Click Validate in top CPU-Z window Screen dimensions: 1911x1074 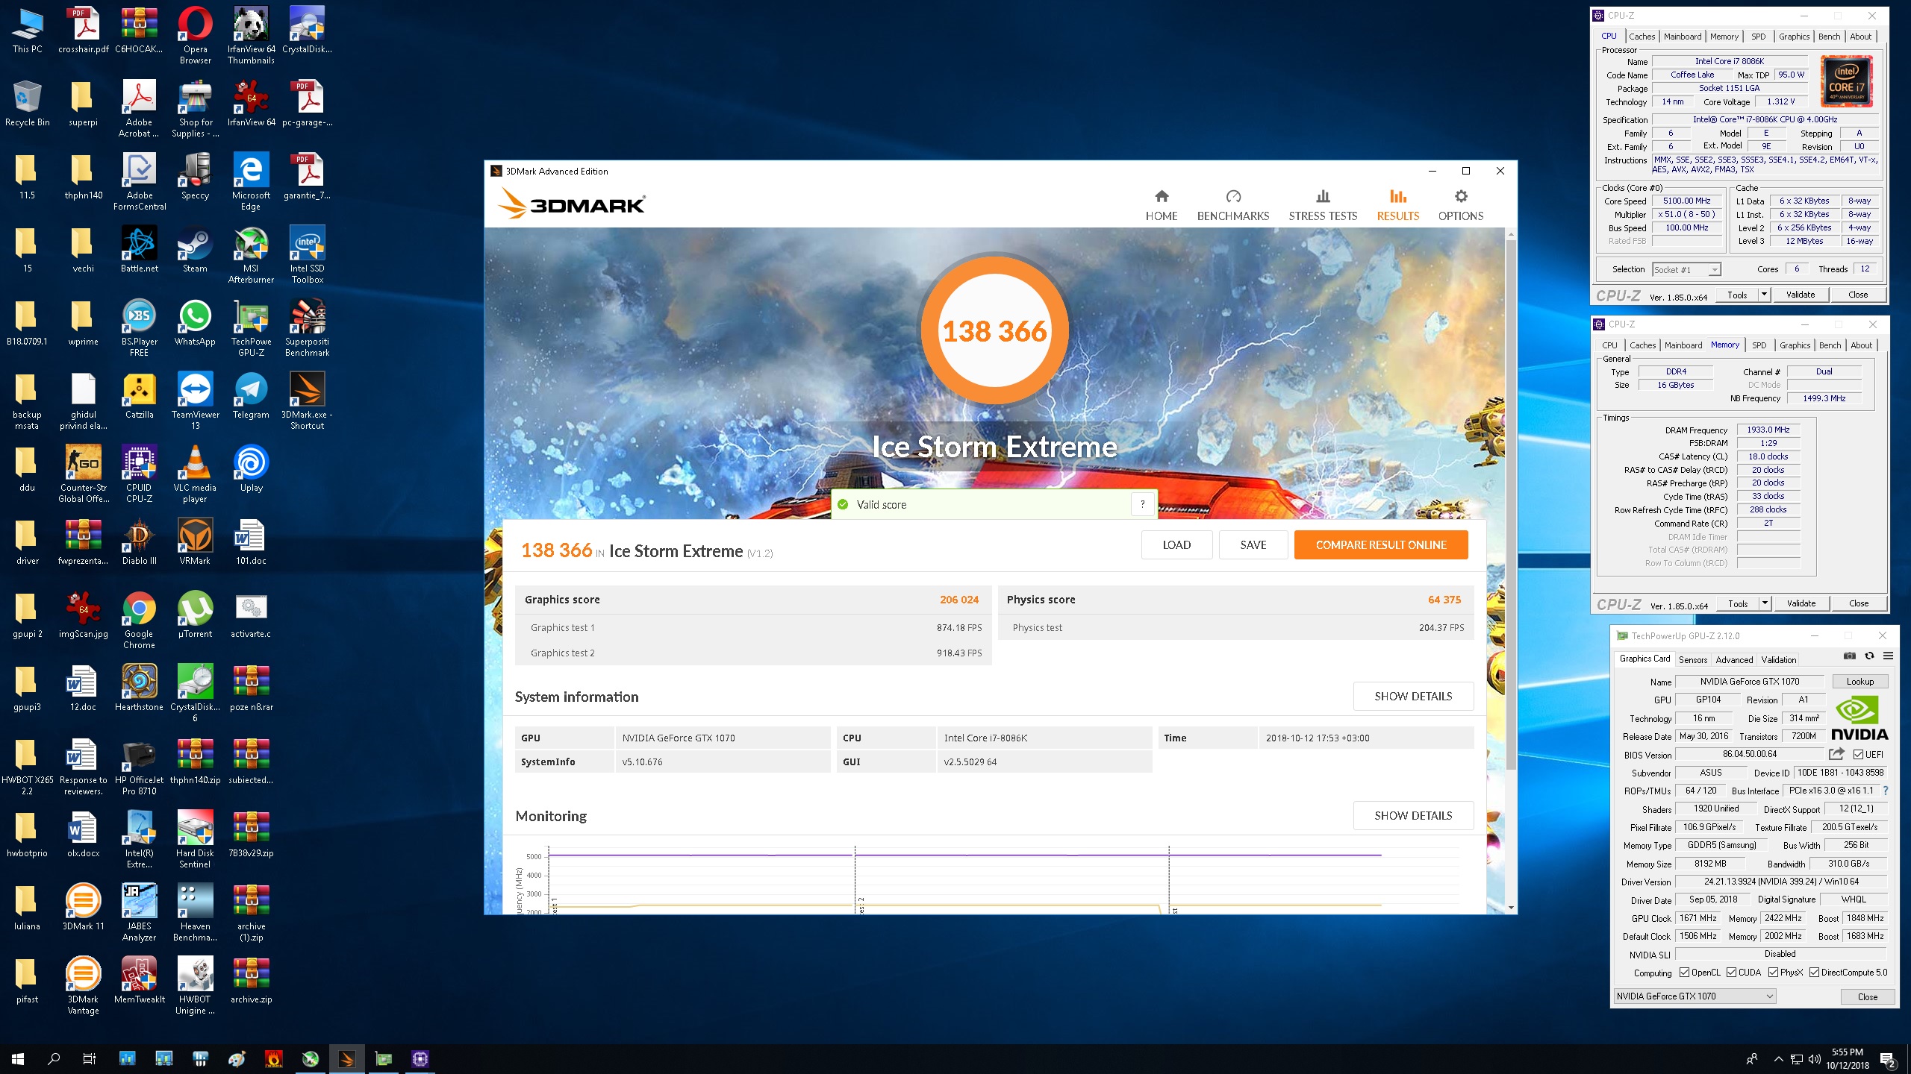click(x=1801, y=295)
